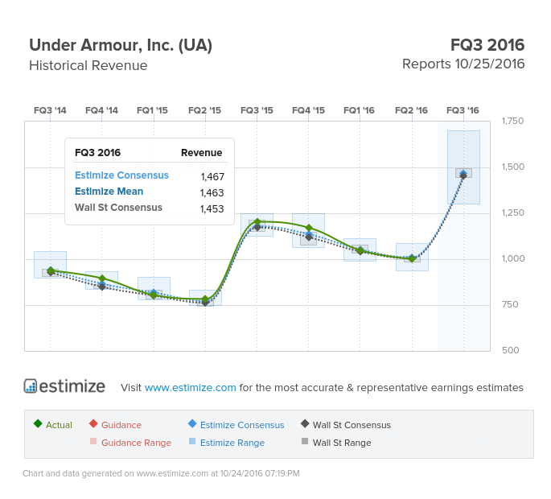Click Wall St Consensus in the tooltip

pyautogui.click(x=118, y=208)
